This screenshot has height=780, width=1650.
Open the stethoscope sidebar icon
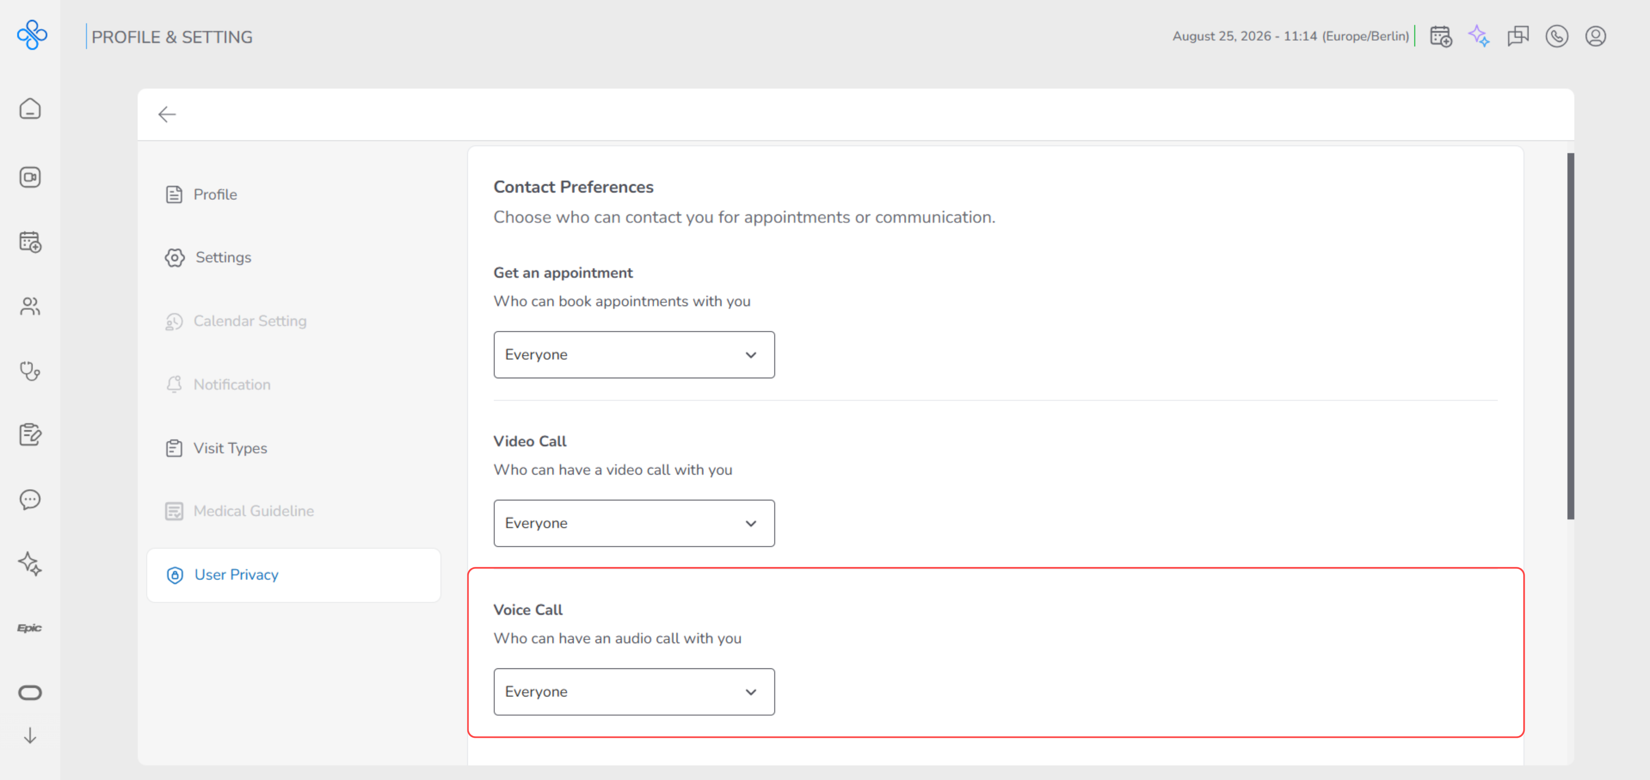click(x=30, y=371)
